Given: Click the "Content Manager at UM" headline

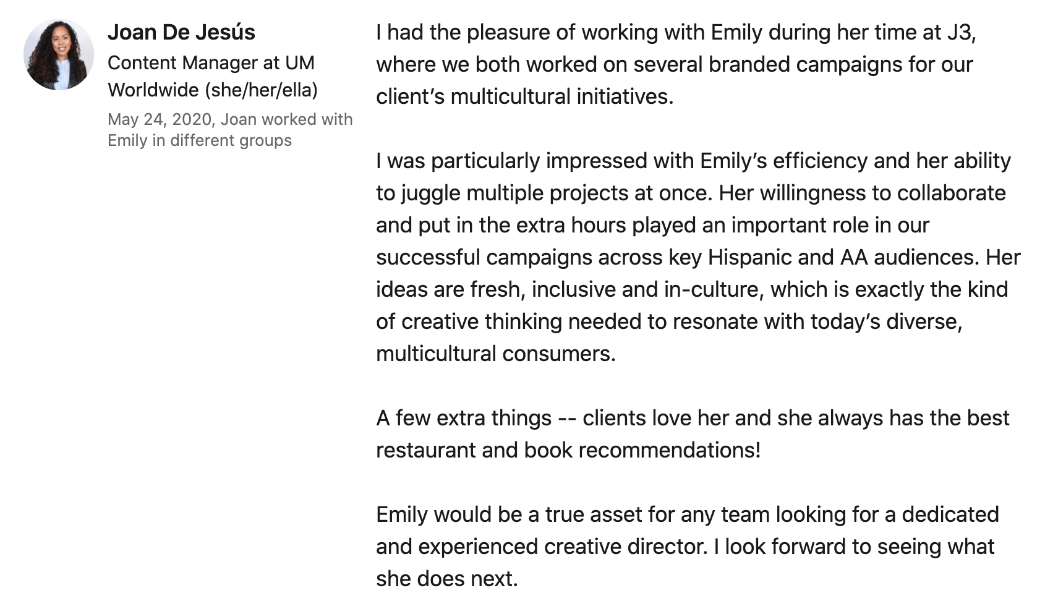Looking at the screenshot, I should (211, 63).
